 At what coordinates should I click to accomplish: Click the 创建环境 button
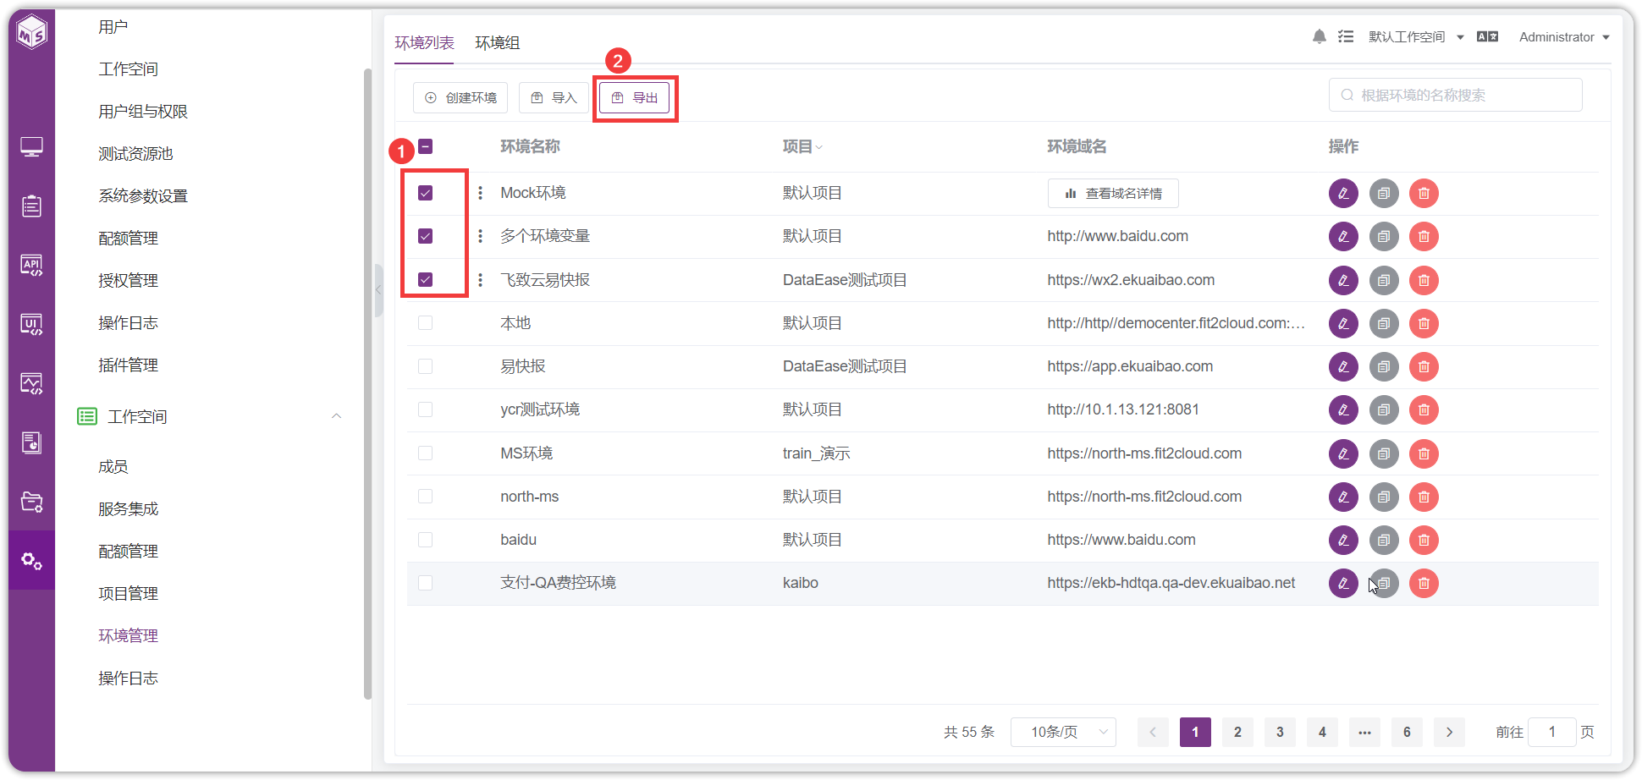(x=460, y=98)
